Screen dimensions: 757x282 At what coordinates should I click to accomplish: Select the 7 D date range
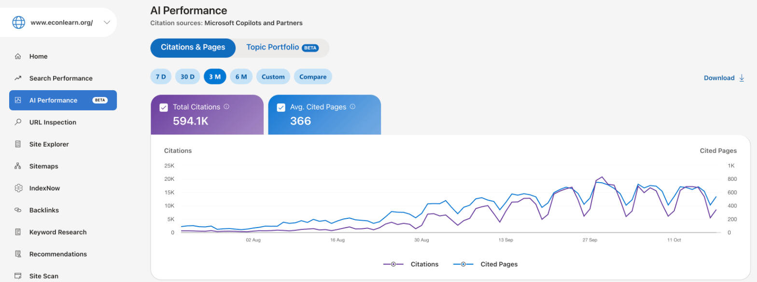[161, 77]
